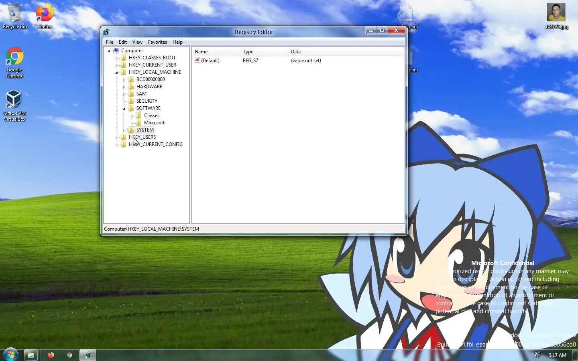Screen dimensions: 578x361
Task: Click the network tray icon
Action: [537, 355]
